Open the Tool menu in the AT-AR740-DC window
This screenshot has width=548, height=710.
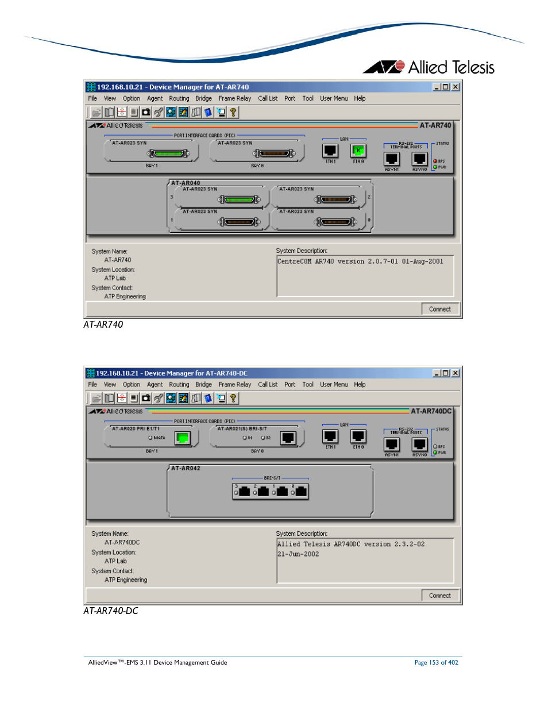click(308, 385)
